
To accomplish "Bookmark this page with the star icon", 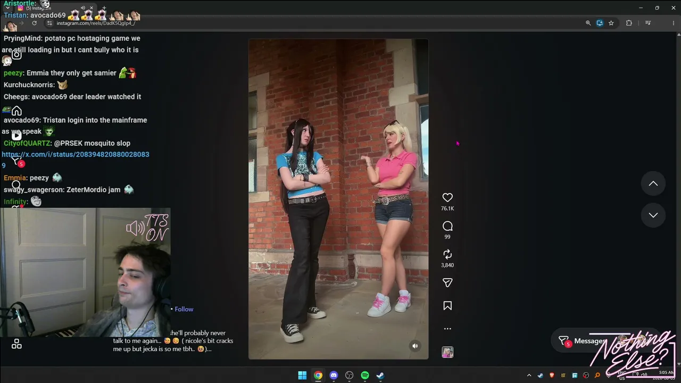I will (x=611, y=23).
